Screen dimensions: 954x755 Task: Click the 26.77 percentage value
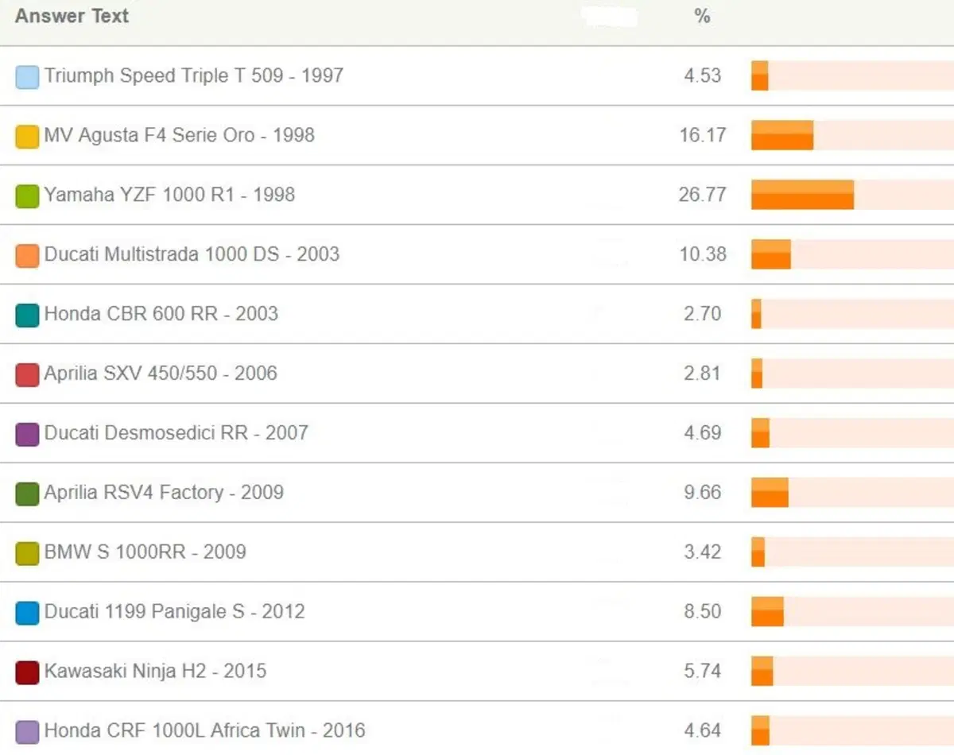(x=703, y=196)
